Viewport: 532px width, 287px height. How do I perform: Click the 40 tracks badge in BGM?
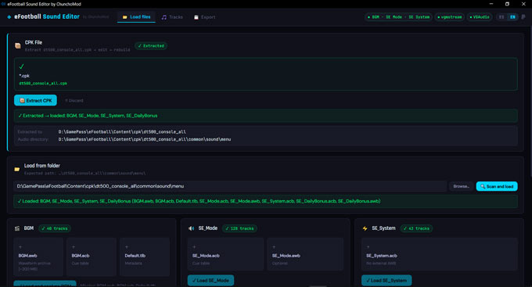tap(55, 228)
